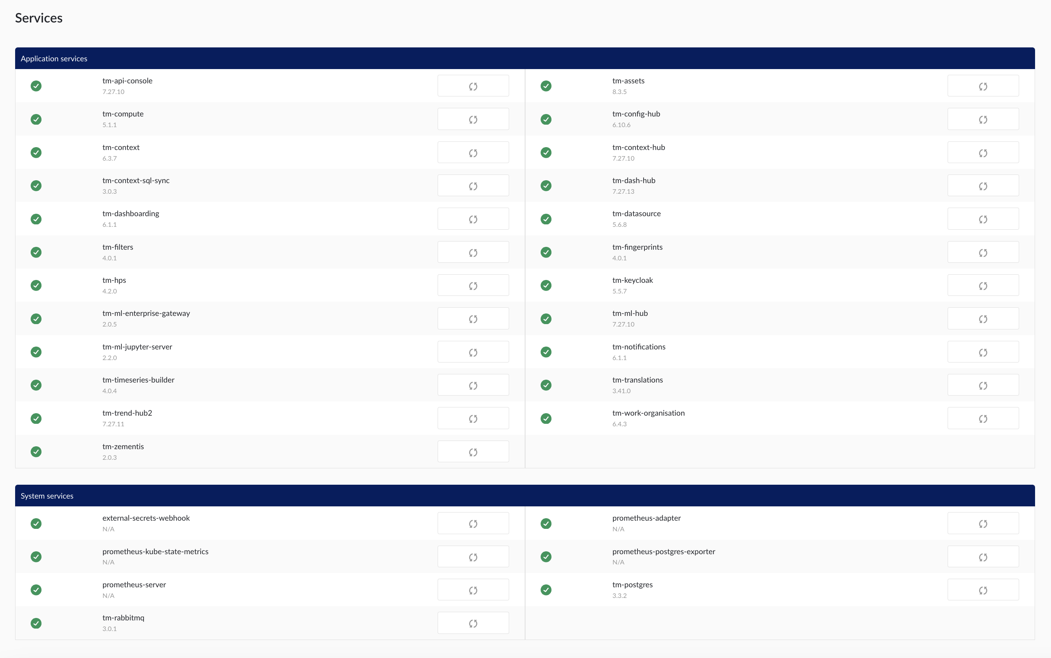The width and height of the screenshot is (1051, 658).
Task: Click version 3.3.2 of tm-postgres
Action: click(x=619, y=596)
